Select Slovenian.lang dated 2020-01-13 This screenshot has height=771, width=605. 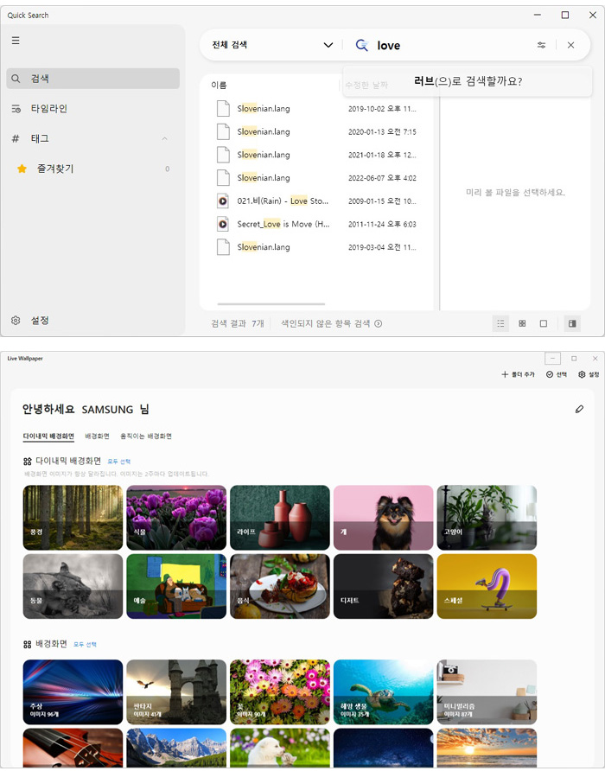317,131
